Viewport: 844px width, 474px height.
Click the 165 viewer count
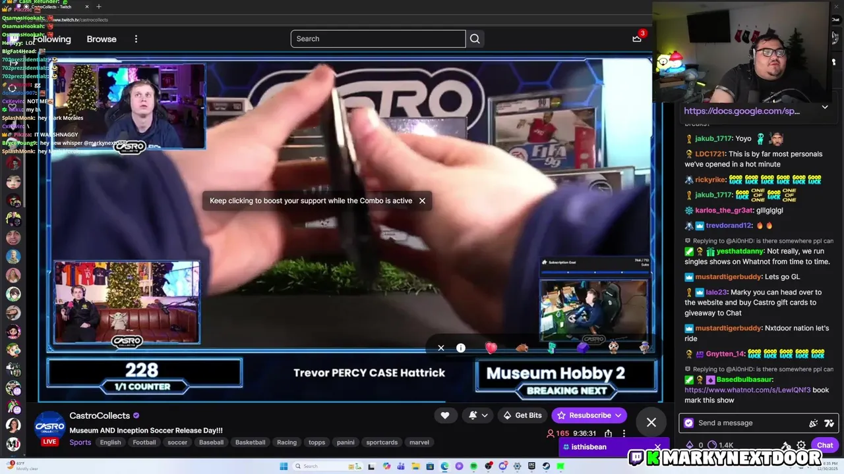click(x=558, y=434)
